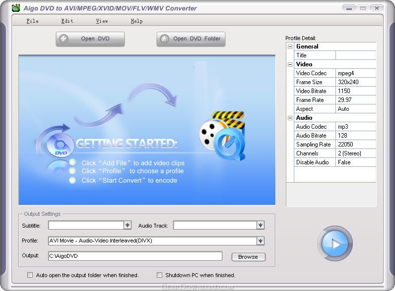Collapse the Video section
The width and height of the screenshot is (395, 291).
point(290,64)
